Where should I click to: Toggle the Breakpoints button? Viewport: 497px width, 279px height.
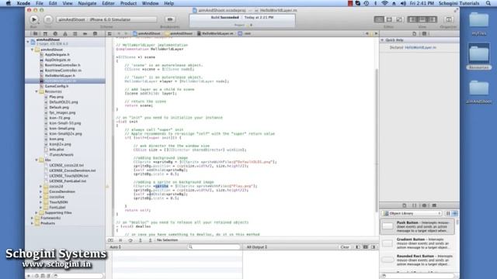click(x=170, y=19)
